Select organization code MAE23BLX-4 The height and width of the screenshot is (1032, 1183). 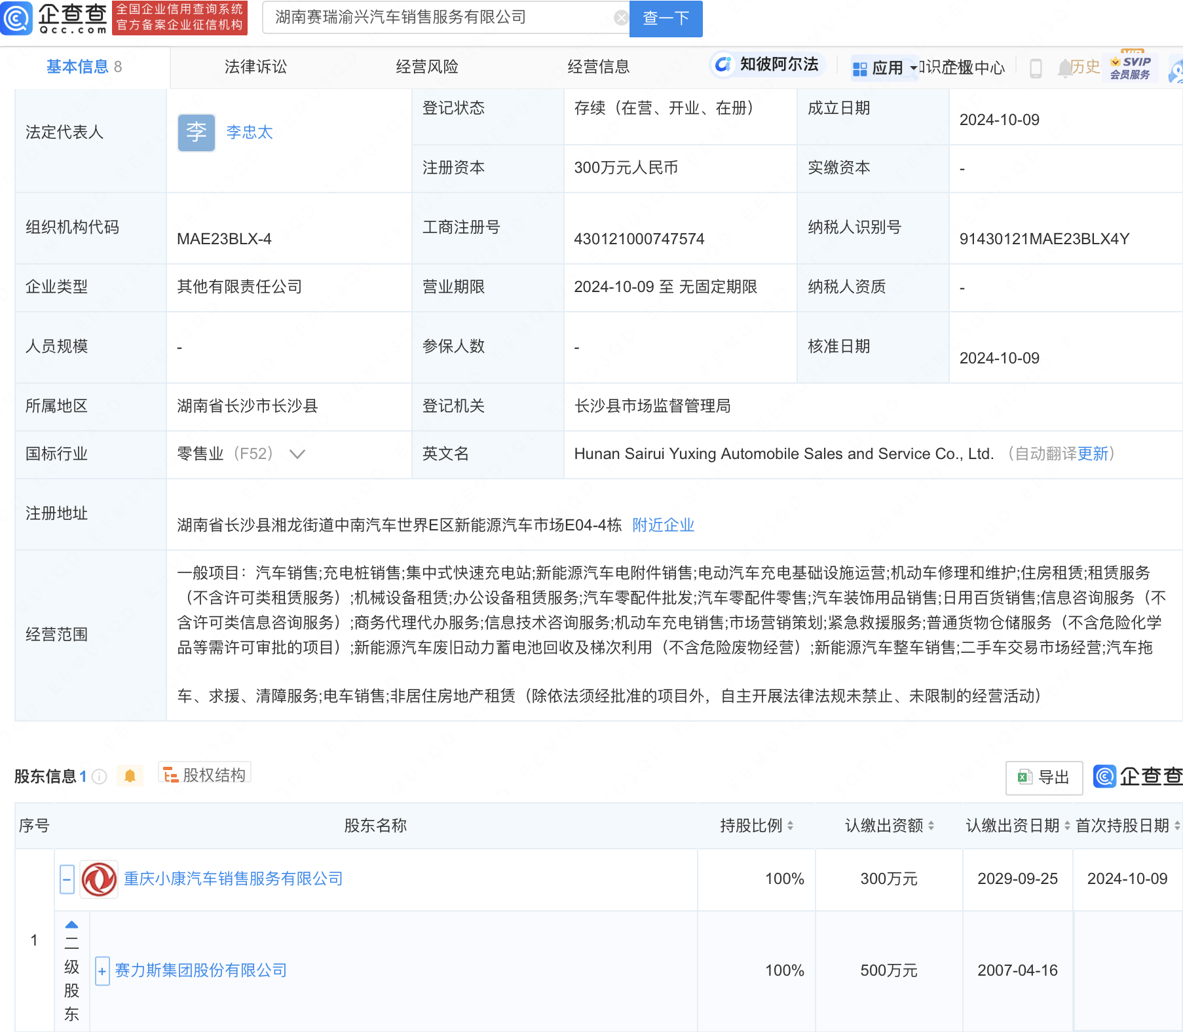pos(224,239)
